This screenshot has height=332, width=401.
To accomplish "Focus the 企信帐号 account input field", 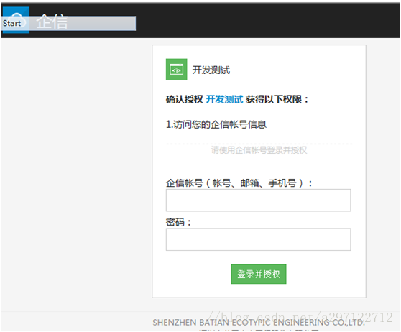I will 258,200.
